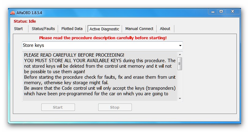This screenshot has width=249, height=132.
Task: Click the description scrollbar thumb
Action: pos(180,63)
